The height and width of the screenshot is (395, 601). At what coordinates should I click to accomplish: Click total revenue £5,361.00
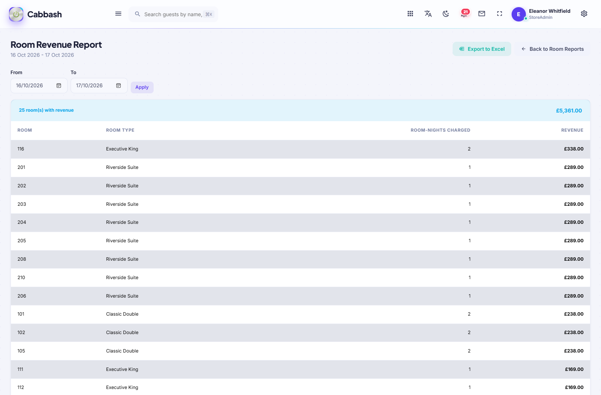(x=569, y=111)
